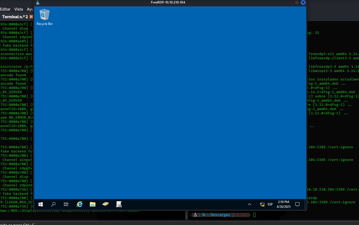This screenshot has height=225, width=359.
Task: Click the yellow drive icon in the taskbar
Action: pyautogui.click(x=106, y=204)
